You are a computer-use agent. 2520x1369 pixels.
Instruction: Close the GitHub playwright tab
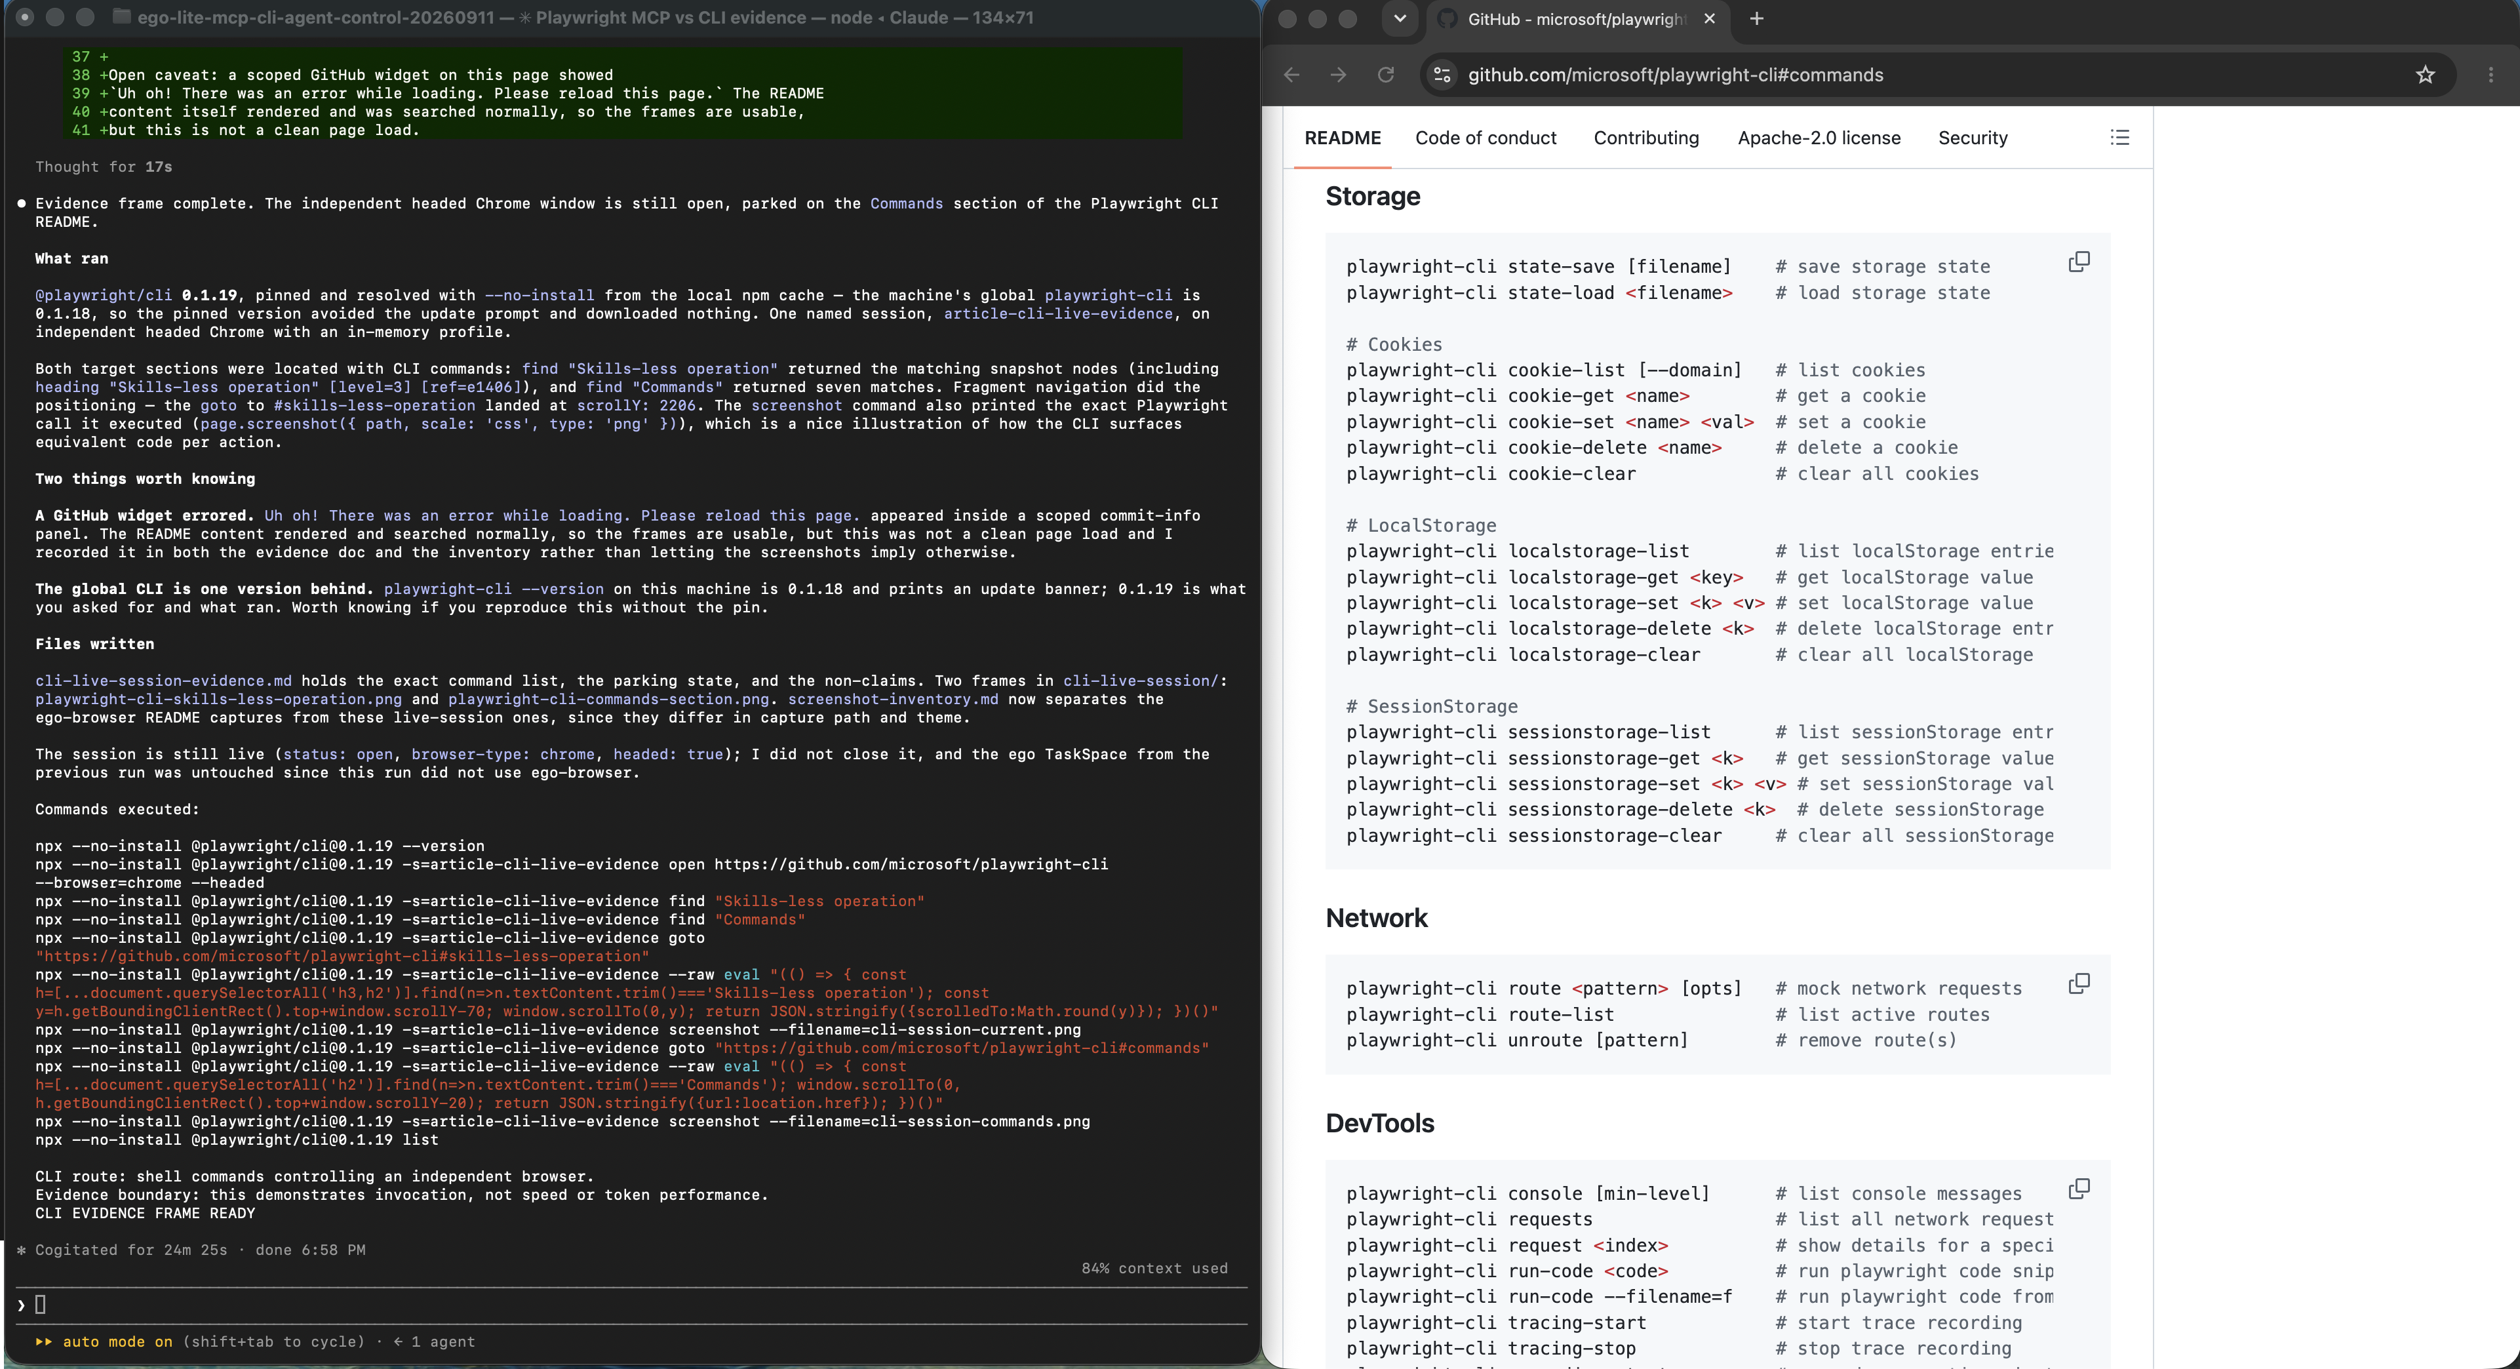pyautogui.click(x=1709, y=18)
